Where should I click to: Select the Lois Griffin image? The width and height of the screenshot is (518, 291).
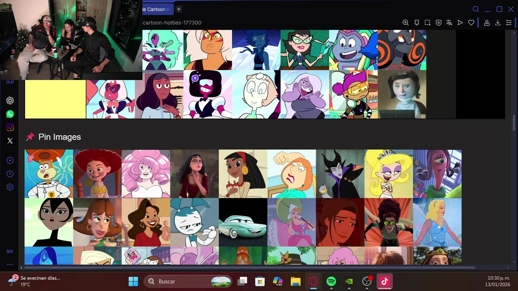(x=292, y=174)
